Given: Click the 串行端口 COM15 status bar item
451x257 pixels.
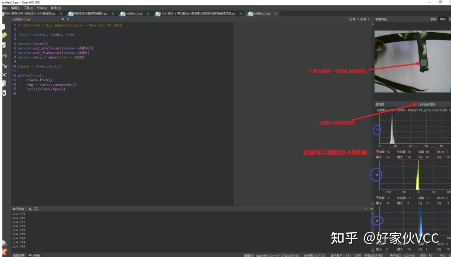Looking at the screenshot, I should tap(402, 255).
